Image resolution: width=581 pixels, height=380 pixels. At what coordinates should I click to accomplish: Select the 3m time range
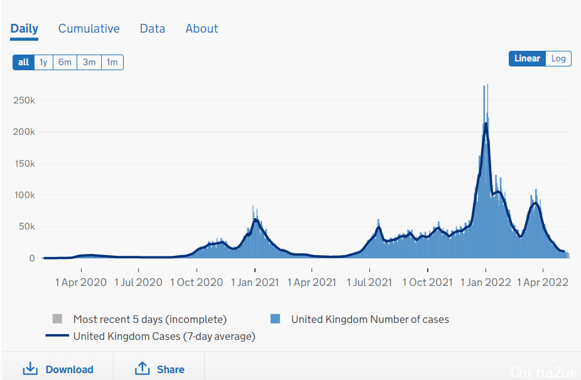pos(89,62)
